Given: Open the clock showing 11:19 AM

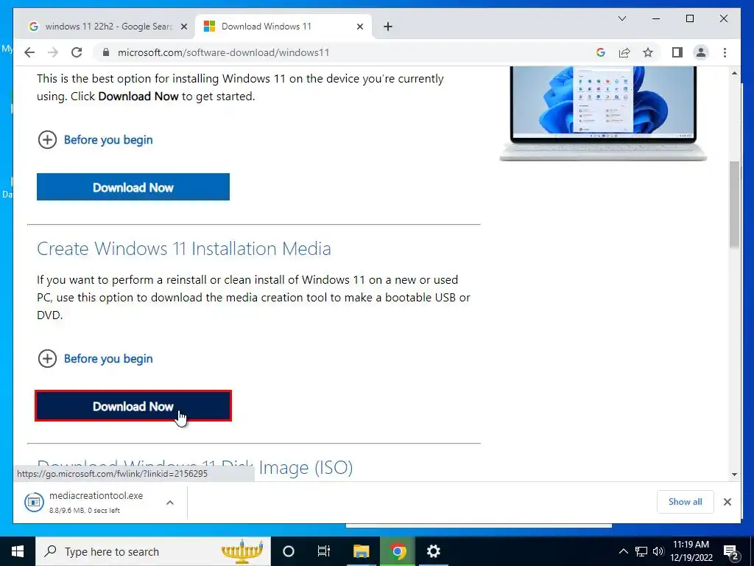Looking at the screenshot, I should click(691, 551).
